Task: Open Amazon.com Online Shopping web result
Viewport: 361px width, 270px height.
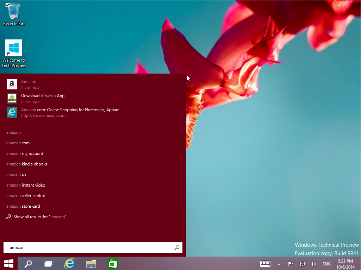Action: (x=93, y=112)
